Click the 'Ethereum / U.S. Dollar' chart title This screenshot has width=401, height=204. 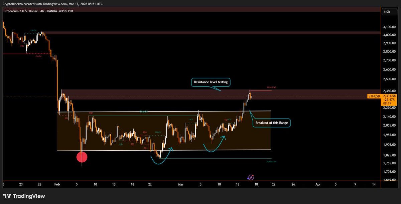click(21, 11)
